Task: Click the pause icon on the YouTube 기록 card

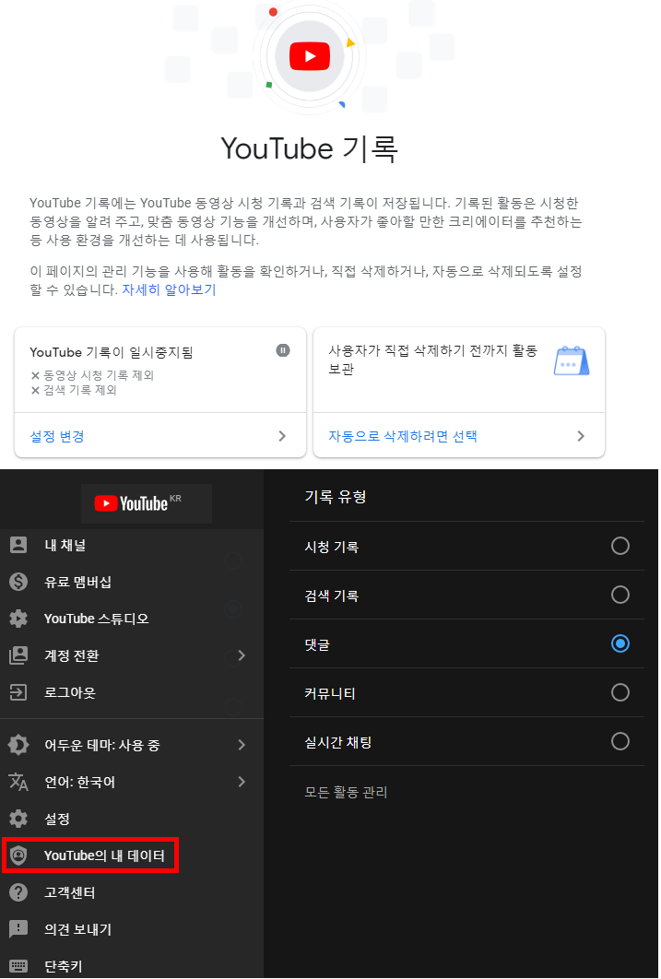Action: click(283, 350)
